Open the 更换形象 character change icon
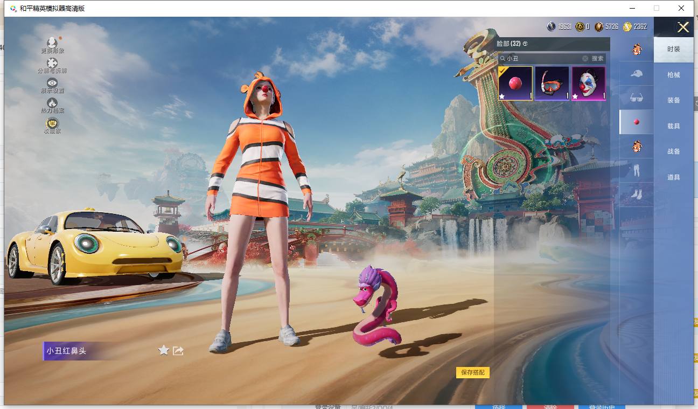698x409 pixels. click(52, 43)
